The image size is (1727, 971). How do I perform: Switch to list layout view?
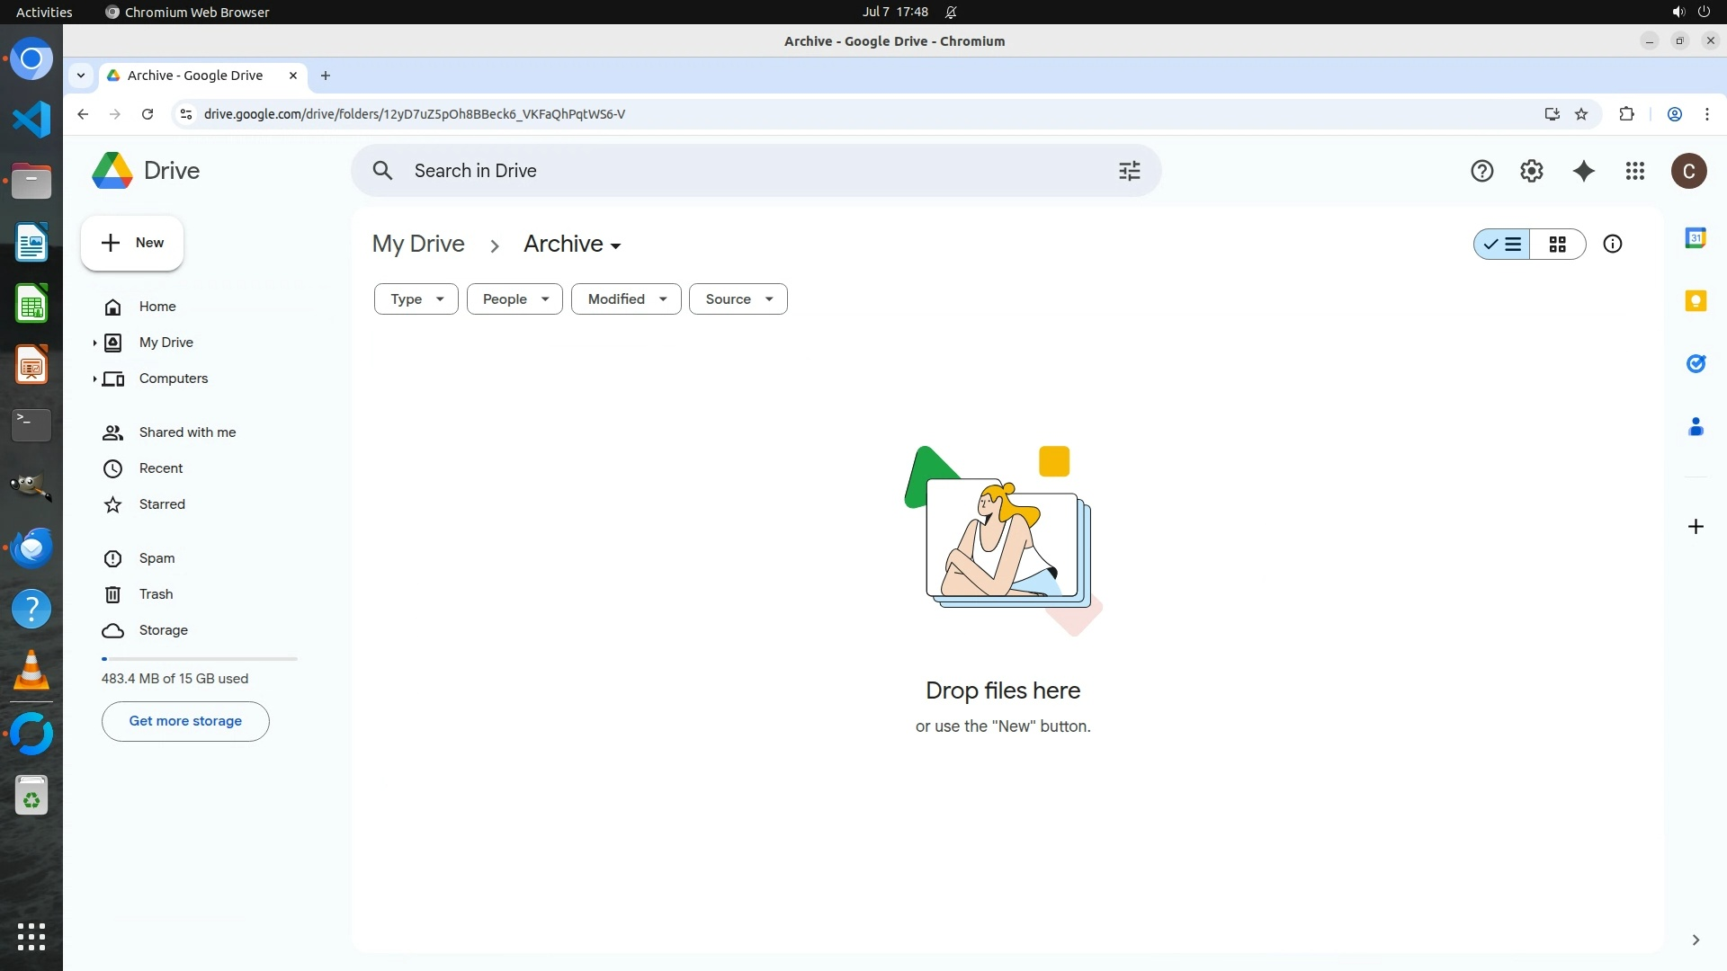1503,244
